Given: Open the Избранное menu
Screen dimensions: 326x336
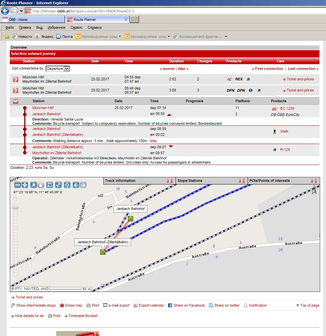Looking at the screenshot, I should (56, 27).
